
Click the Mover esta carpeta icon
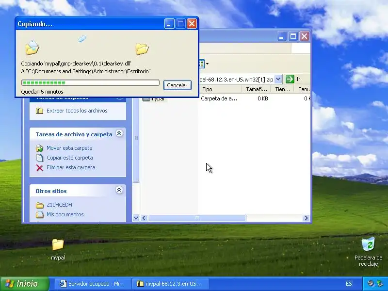[40, 148]
